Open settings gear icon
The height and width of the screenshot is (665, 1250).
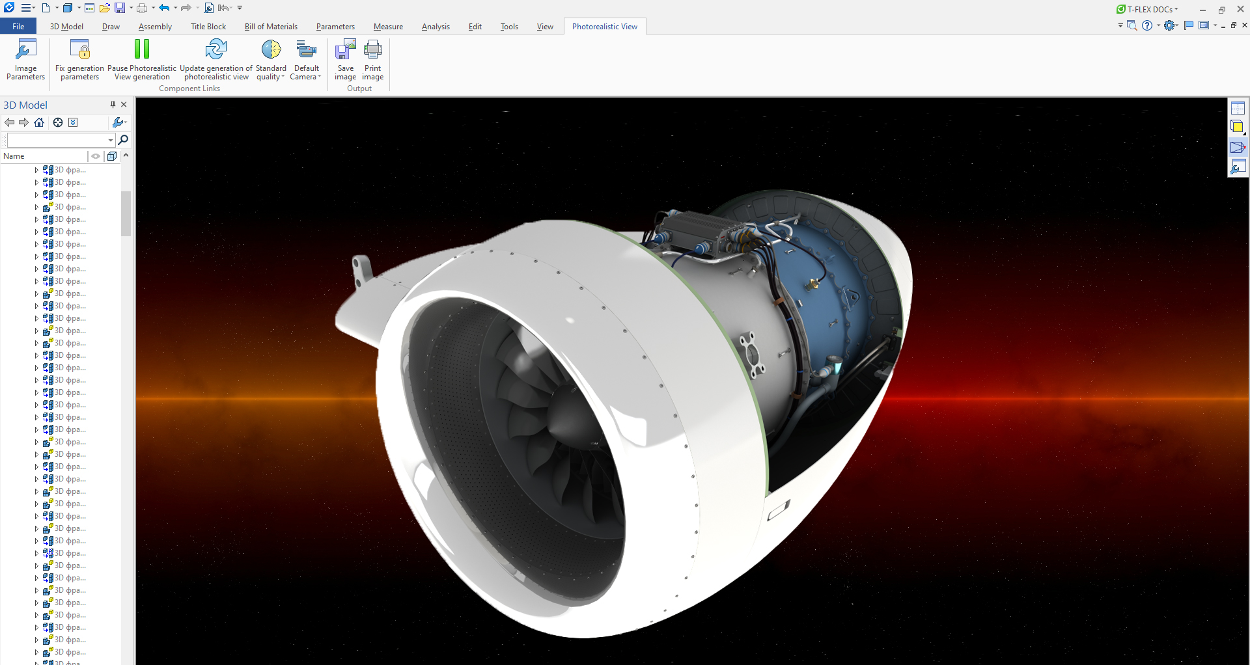tap(1170, 25)
